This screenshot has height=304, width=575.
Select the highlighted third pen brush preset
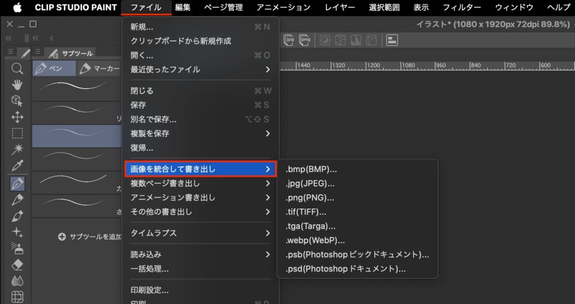(76, 136)
